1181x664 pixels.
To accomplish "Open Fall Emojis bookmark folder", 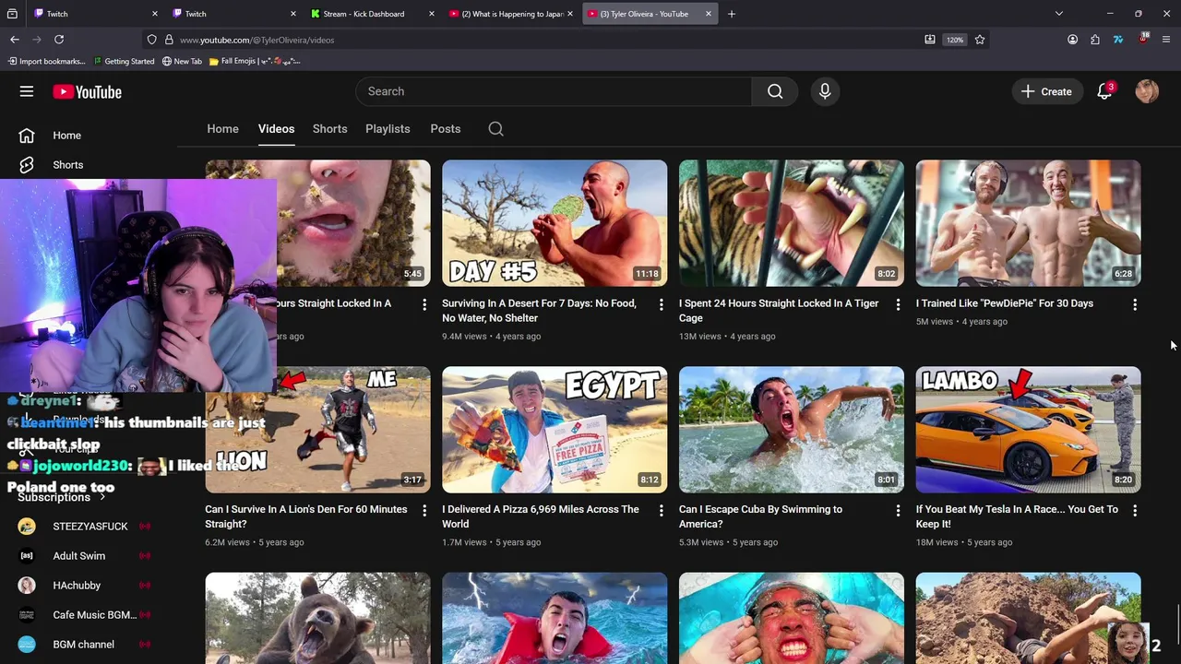I will click(255, 61).
